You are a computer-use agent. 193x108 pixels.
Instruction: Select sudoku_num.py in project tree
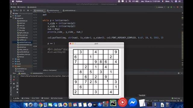25,54
